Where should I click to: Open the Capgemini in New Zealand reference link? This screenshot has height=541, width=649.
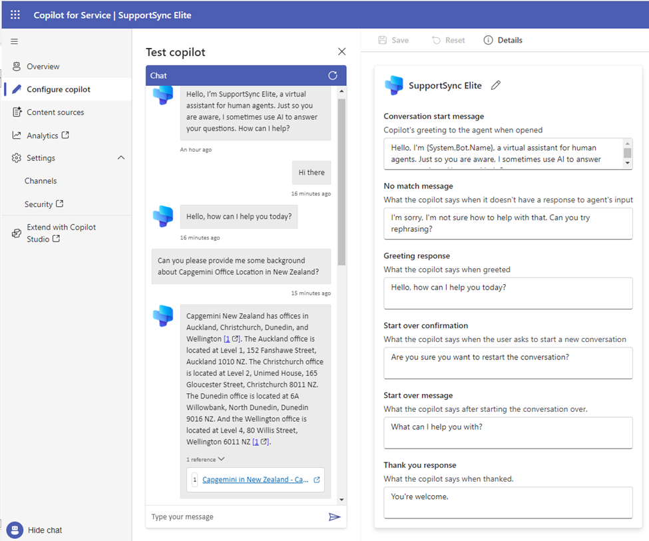[x=256, y=479]
